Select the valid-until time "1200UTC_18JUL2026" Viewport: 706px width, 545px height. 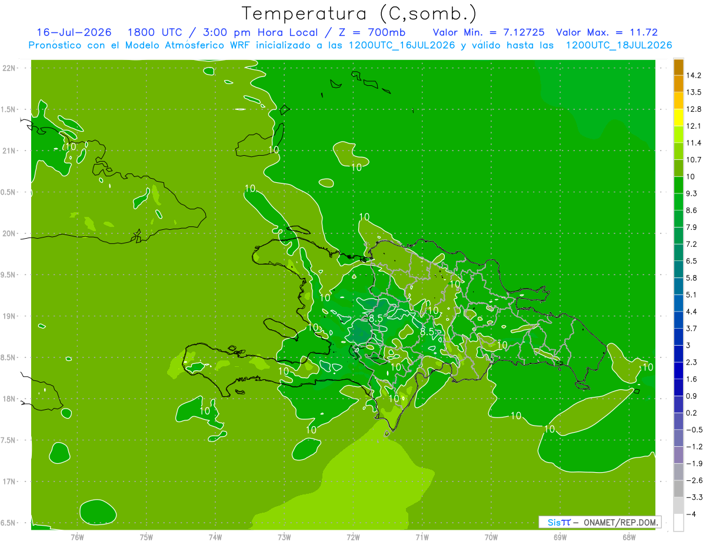click(x=618, y=45)
